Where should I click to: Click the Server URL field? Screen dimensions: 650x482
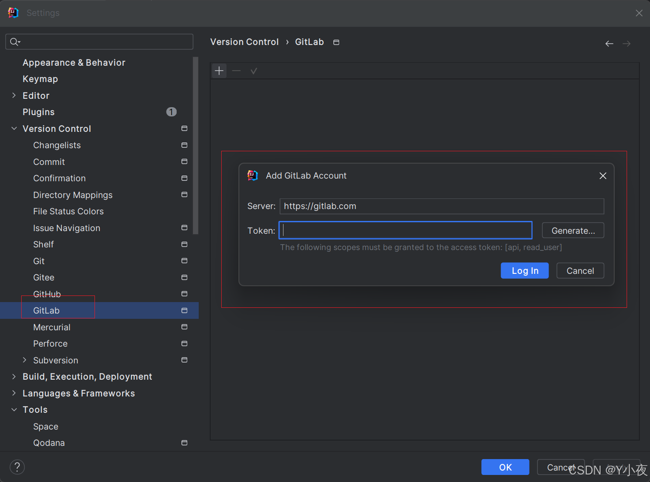pyautogui.click(x=442, y=206)
